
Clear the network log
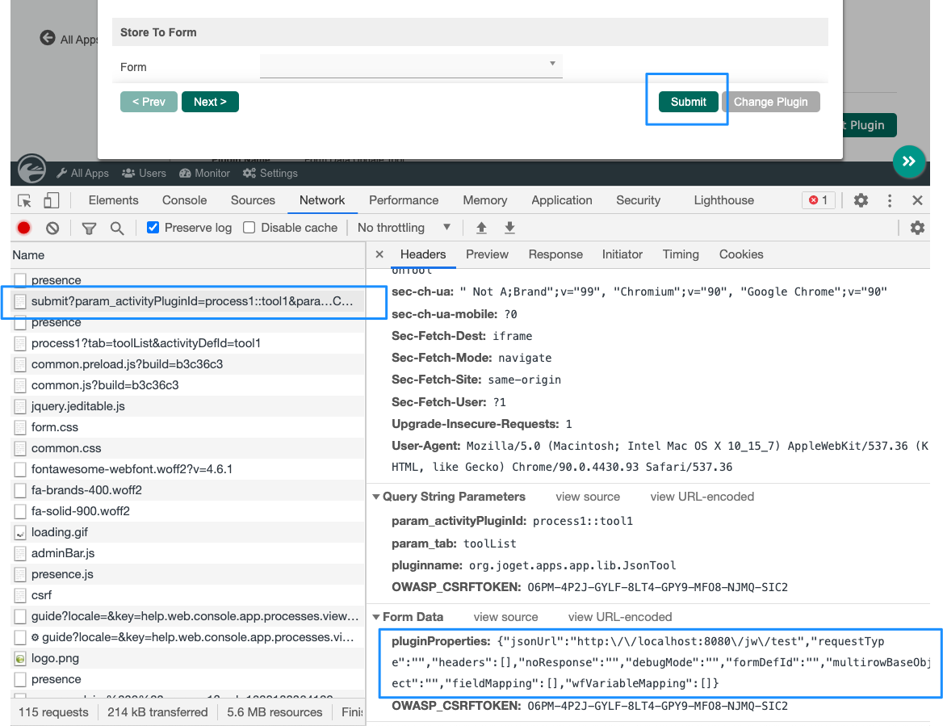52,228
